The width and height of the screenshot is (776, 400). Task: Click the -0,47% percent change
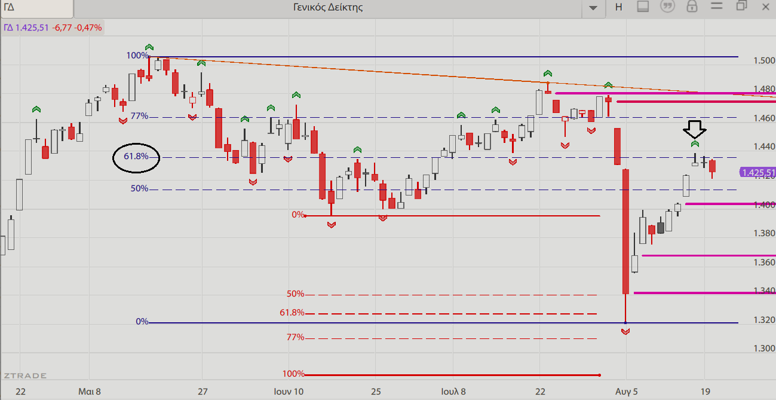click(89, 28)
